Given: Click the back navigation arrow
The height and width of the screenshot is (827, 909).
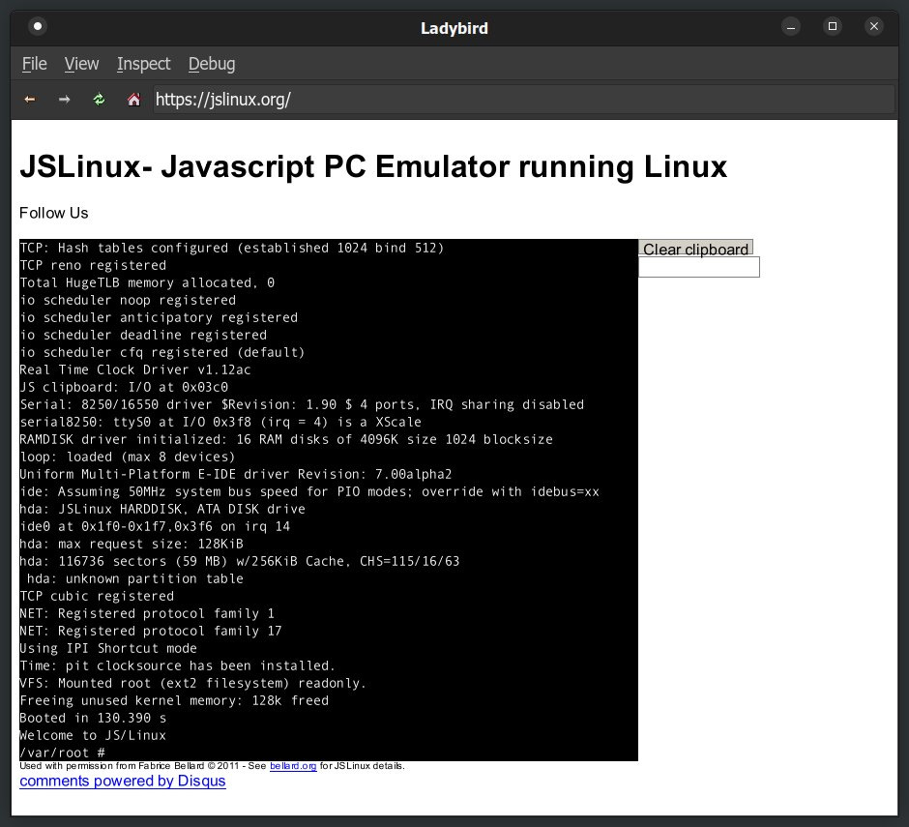Looking at the screenshot, I should point(29,99).
